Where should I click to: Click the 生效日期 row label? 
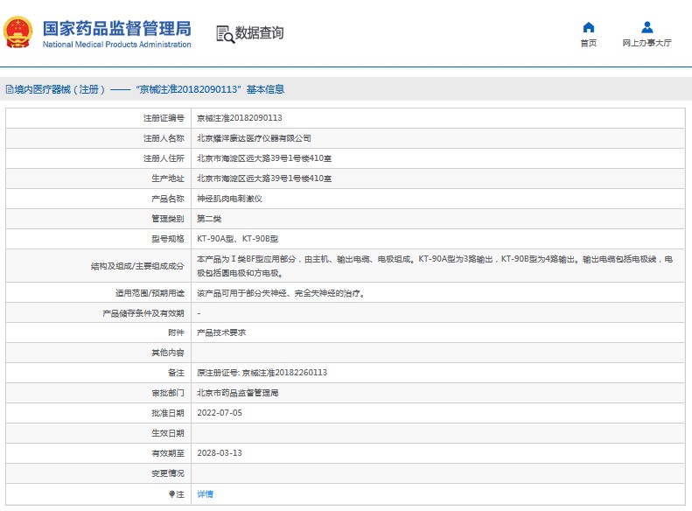[x=168, y=433]
